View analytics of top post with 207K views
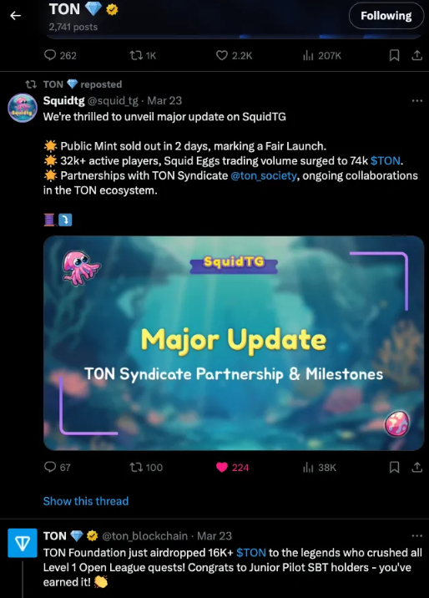The width and height of the screenshot is (429, 598). (322, 56)
